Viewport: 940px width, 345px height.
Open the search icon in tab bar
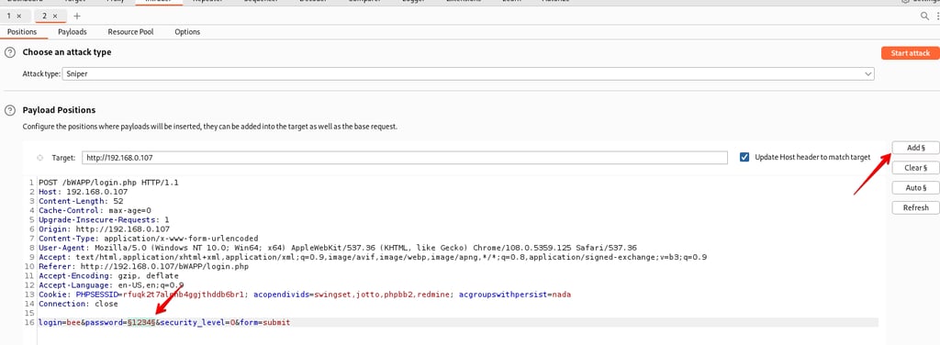pyautogui.click(x=924, y=17)
